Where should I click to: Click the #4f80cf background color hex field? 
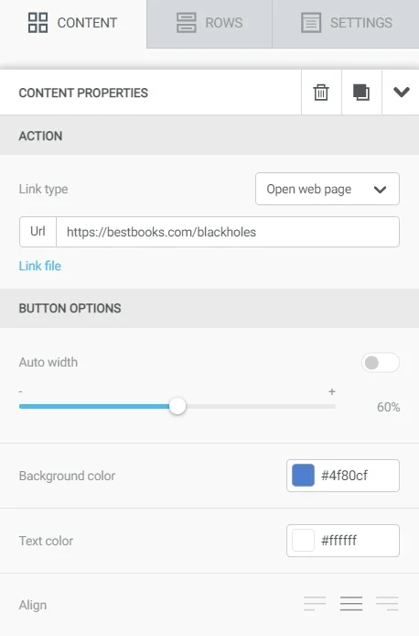point(356,476)
